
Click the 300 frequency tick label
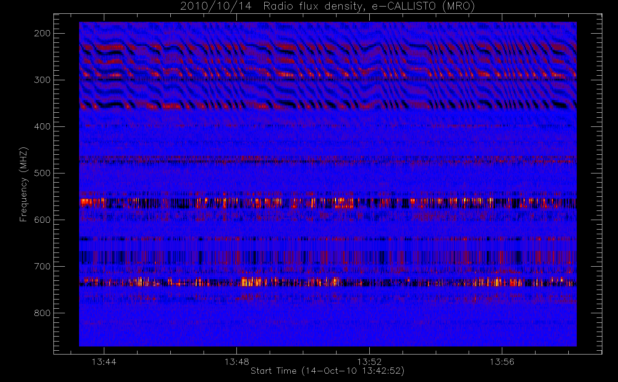pos(42,80)
